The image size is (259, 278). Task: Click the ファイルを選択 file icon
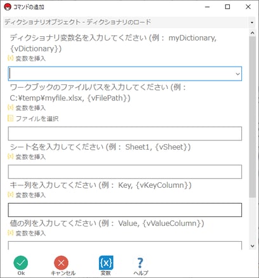[x=10, y=118]
